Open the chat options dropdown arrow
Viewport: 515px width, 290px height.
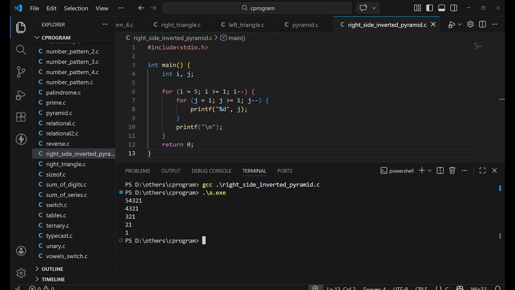coord(374,8)
